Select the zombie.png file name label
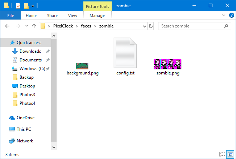The width and height of the screenshot is (236, 159). tap(168, 73)
